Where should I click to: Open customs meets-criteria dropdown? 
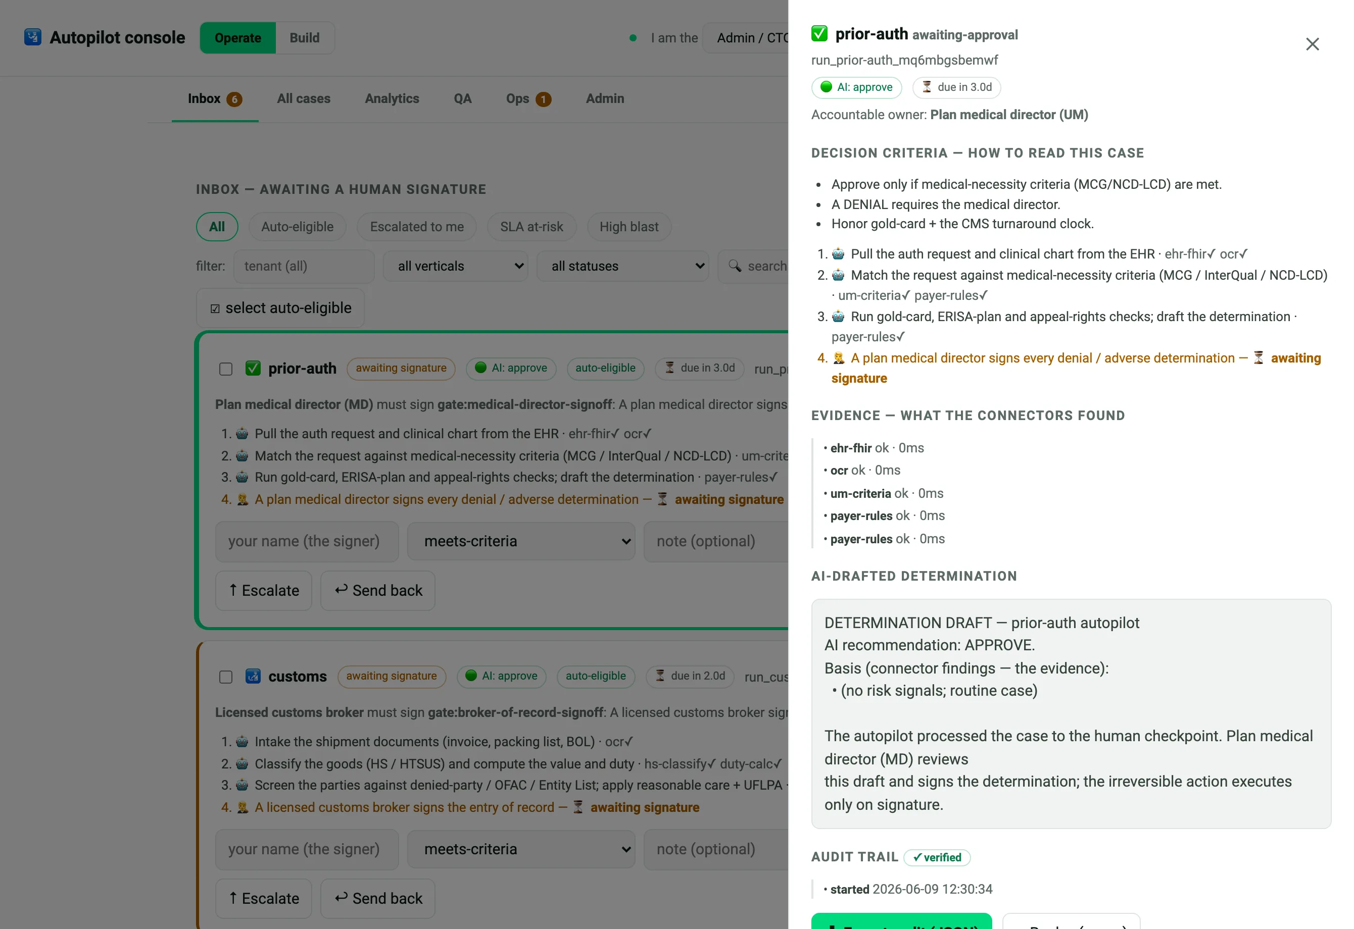(521, 850)
